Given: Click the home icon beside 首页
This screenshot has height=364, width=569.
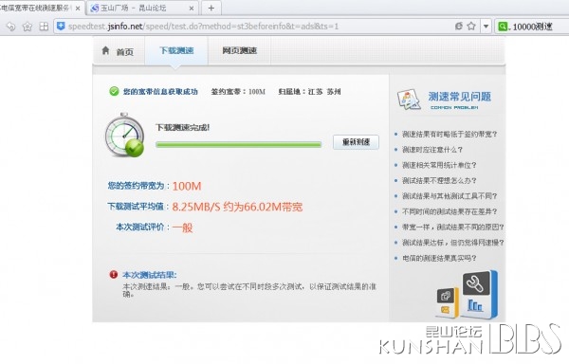Looking at the screenshot, I should pyautogui.click(x=105, y=50).
